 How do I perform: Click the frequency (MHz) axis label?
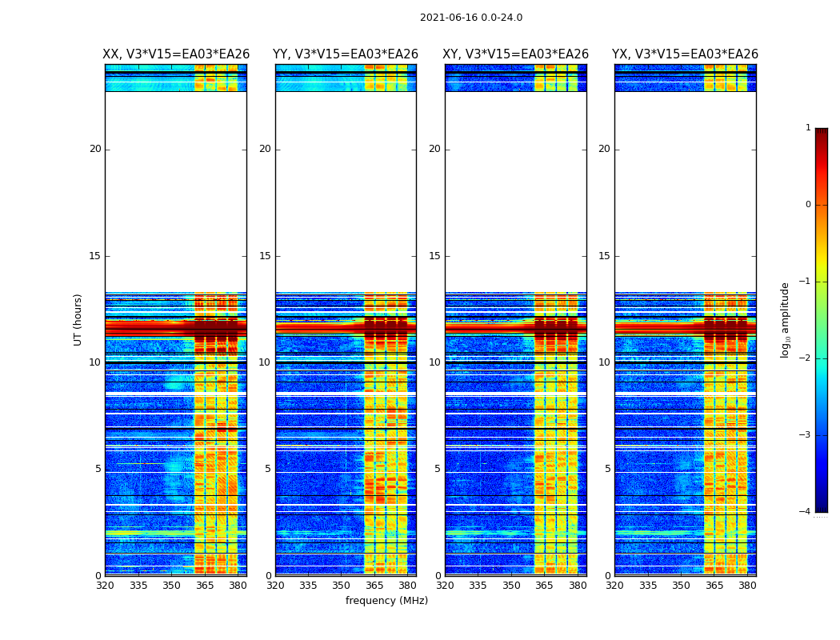[386, 600]
